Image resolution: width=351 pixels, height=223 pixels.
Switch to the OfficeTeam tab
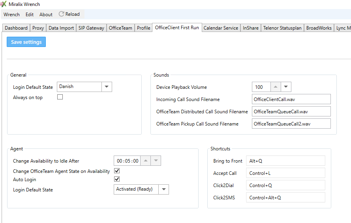(120, 28)
